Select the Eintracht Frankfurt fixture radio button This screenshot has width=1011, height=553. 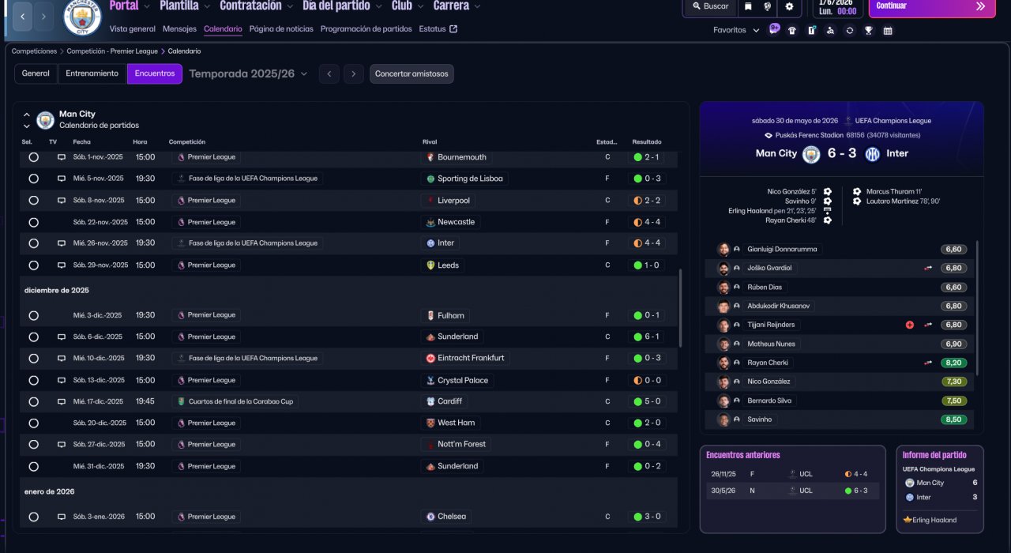point(33,358)
